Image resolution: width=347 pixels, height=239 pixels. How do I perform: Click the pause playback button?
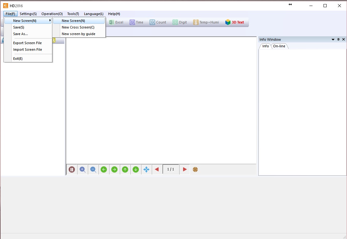(72, 169)
